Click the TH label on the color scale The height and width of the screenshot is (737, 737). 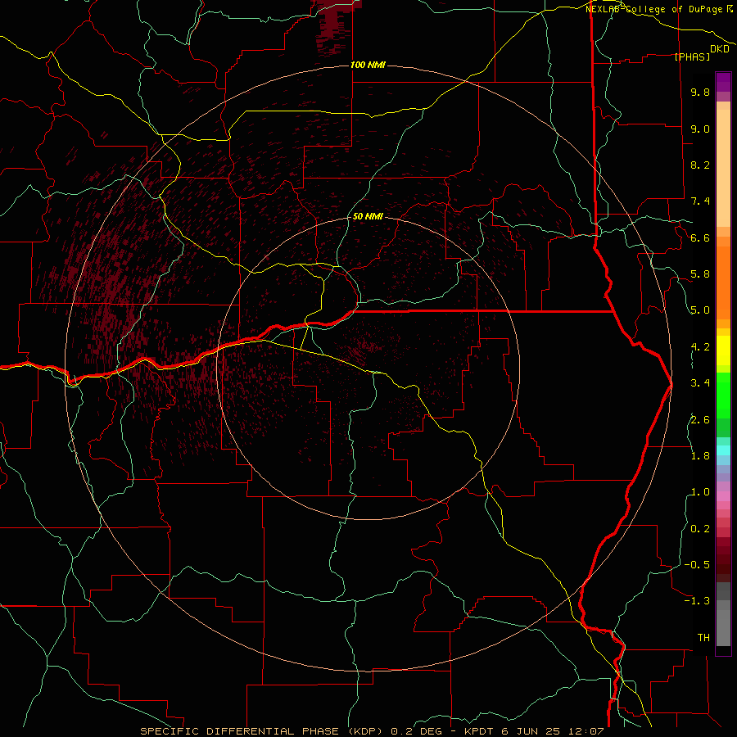click(703, 638)
